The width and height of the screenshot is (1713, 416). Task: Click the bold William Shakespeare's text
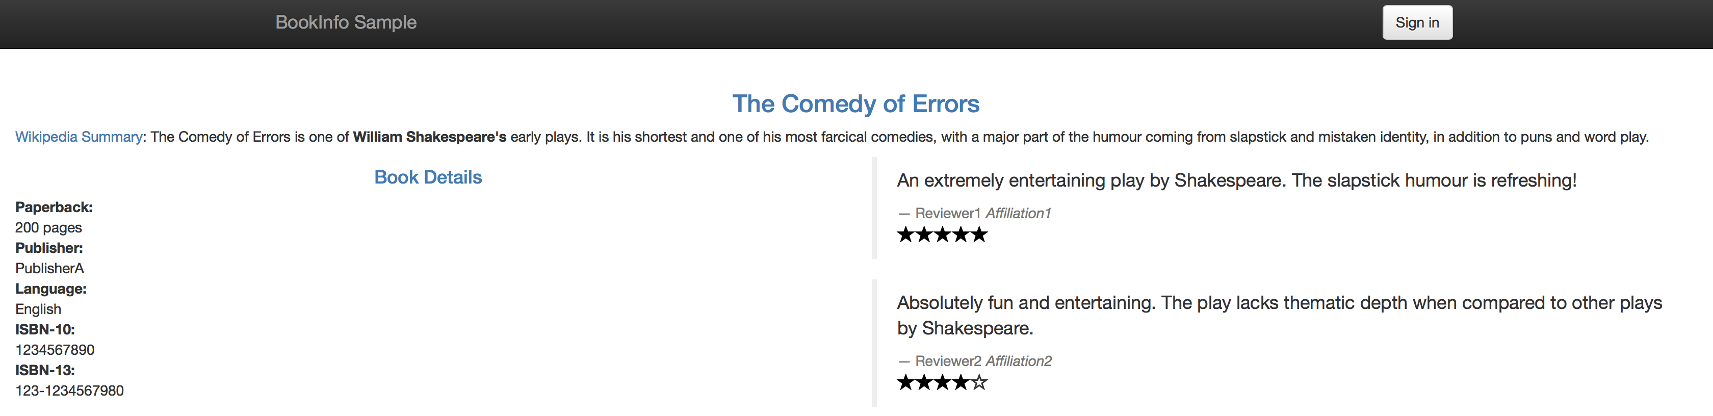[430, 137]
